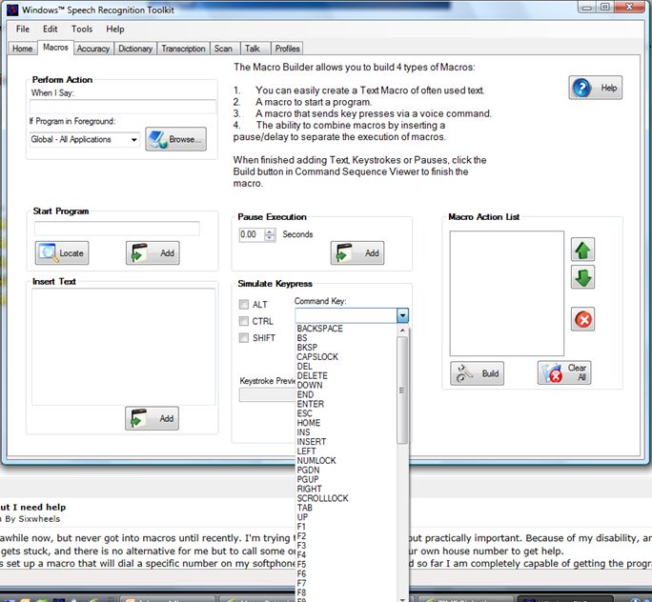Enable the CTRL modifier checkbox
Viewport: 652px width, 602px height.
(244, 321)
